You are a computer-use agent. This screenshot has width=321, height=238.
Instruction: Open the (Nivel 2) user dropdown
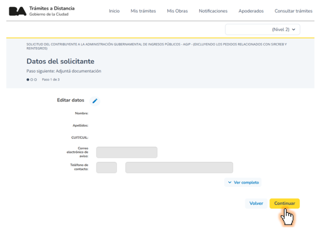pyautogui.click(x=262, y=30)
